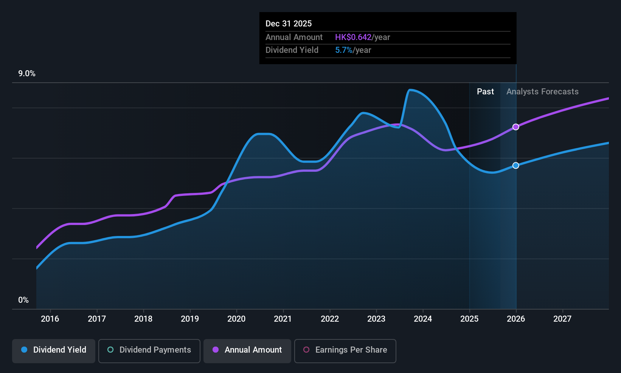This screenshot has width=621, height=373.
Task: Click the tooltip Annual Amount row label
Action: point(294,37)
